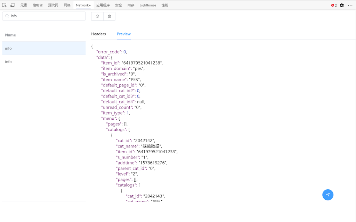Open DevTools settings gear icon
Screen dimensions: 356x222
(342, 5)
